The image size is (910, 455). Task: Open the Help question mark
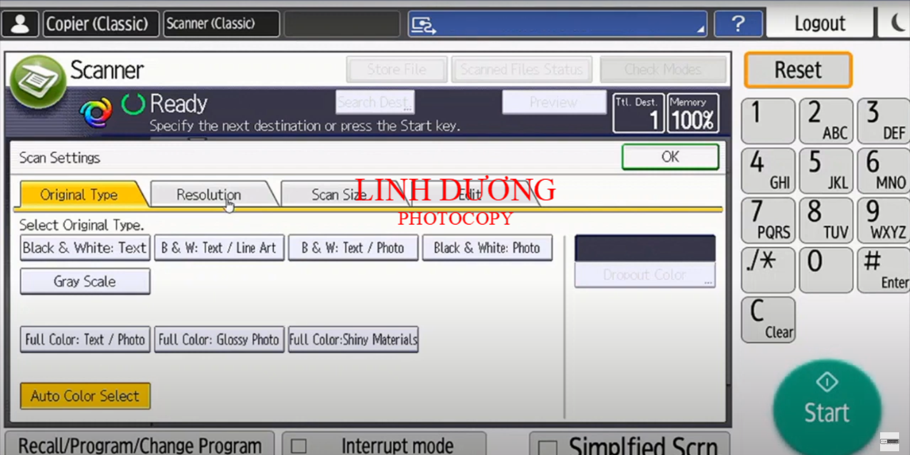[x=738, y=23]
